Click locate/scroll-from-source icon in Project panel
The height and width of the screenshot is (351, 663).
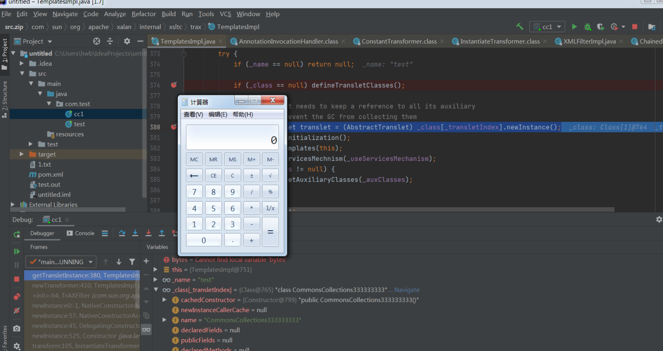pos(97,41)
